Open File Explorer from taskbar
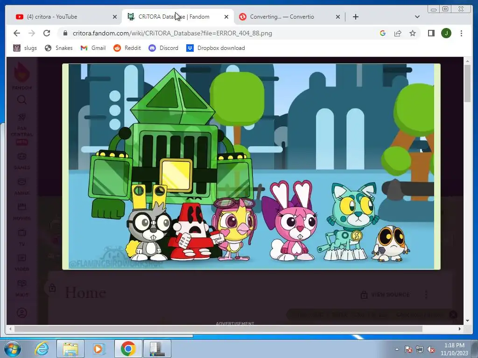This screenshot has width=478, height=358. point(70,349)
